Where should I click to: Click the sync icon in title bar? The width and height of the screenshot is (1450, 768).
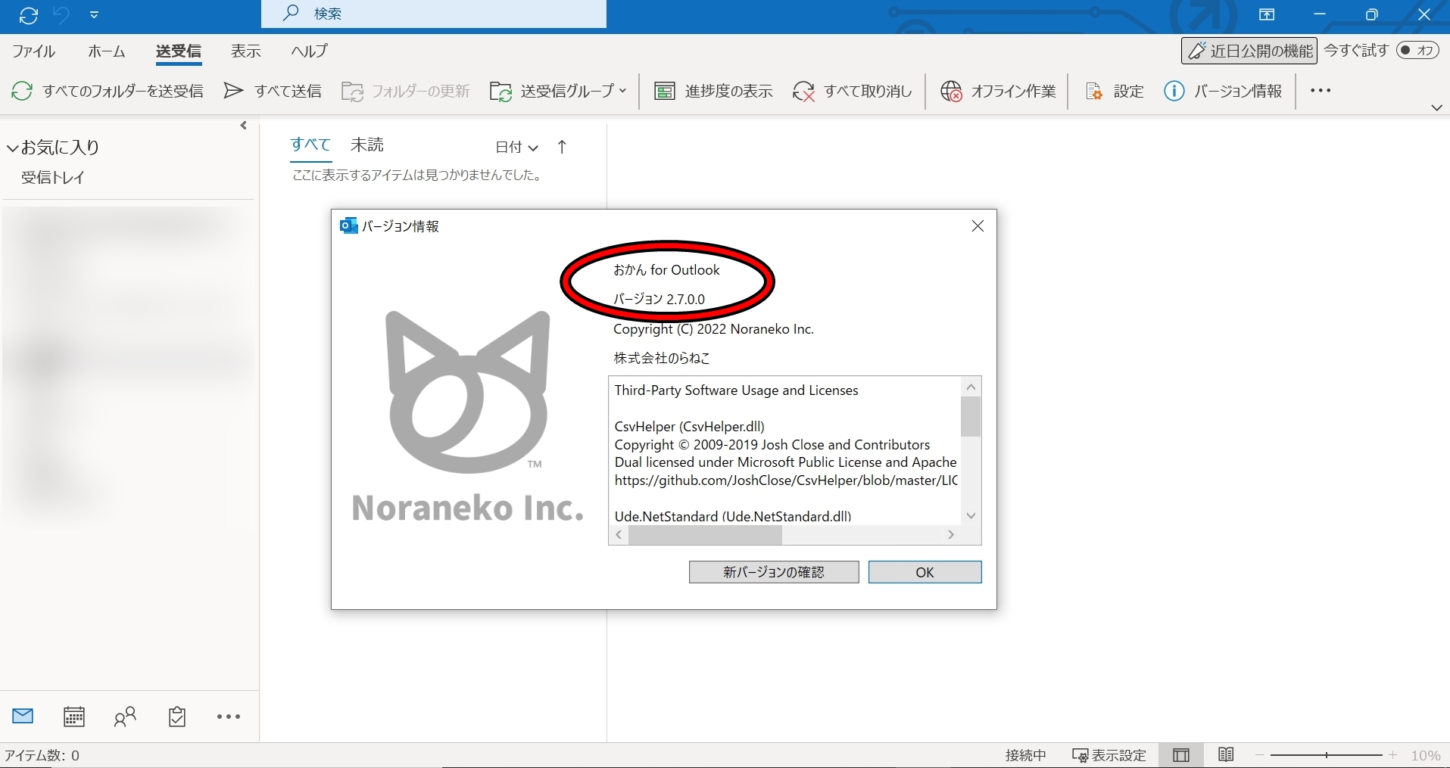click(28, 15)
